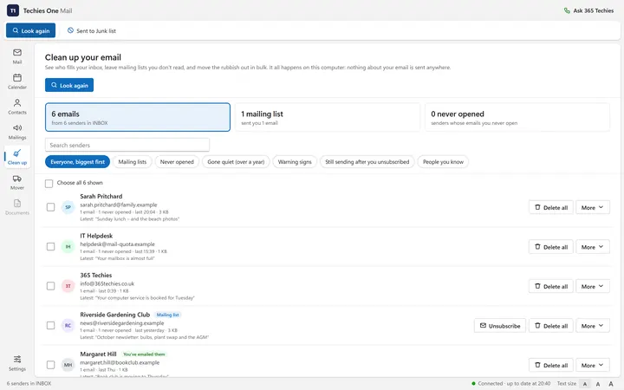
Task: Delete all from IT Helpdesk
Action: tap(551, 247)
